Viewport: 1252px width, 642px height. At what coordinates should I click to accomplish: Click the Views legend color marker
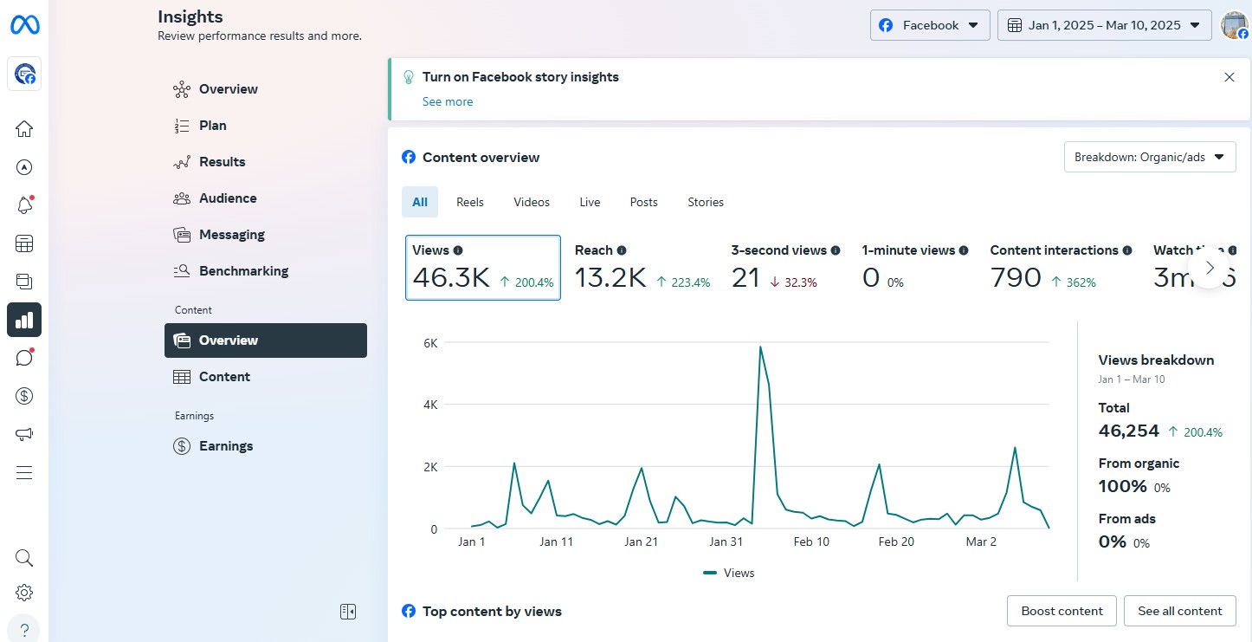tap(710, 573)
